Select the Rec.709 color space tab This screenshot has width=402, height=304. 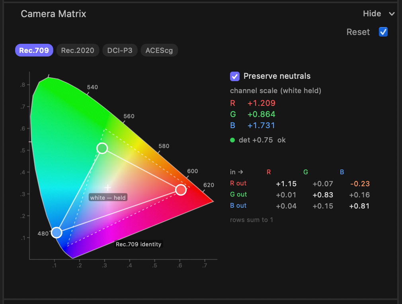(34, 50)
